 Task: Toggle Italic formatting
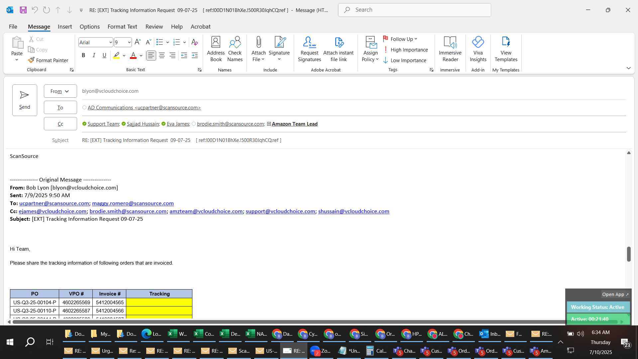click(94, 56)
